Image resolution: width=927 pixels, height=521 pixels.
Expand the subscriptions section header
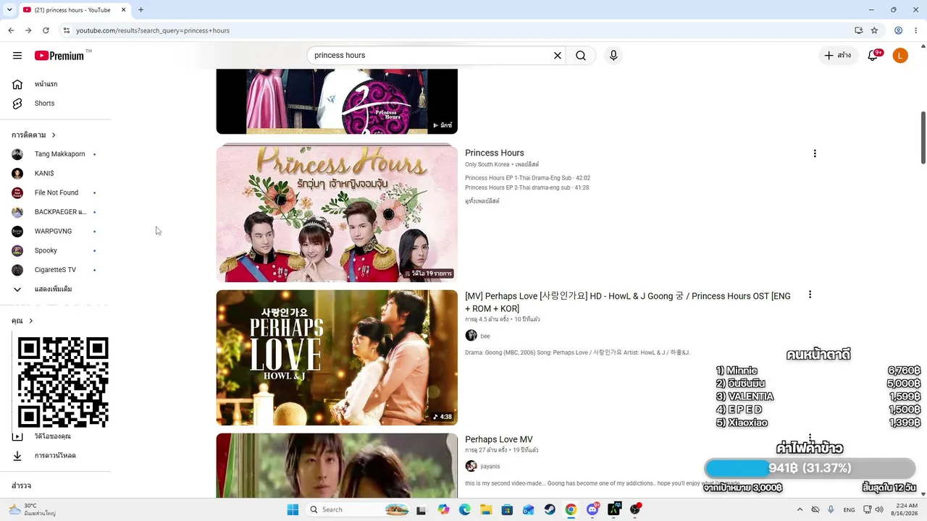(x=33, y=135)
